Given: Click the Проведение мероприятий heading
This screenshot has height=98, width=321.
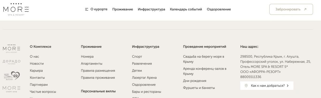Looking at the screenshot, I should tap(205, 47).
